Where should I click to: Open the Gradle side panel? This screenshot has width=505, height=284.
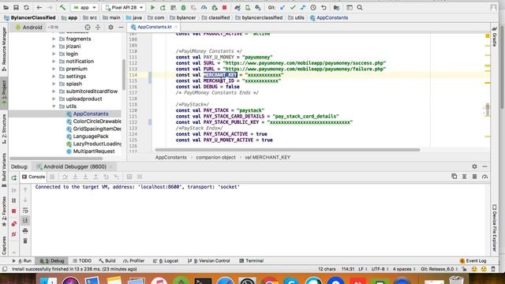(x=495, y=36)
